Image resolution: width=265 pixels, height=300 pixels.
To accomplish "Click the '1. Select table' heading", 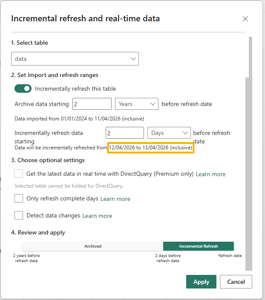I will [x=29, y=43].
